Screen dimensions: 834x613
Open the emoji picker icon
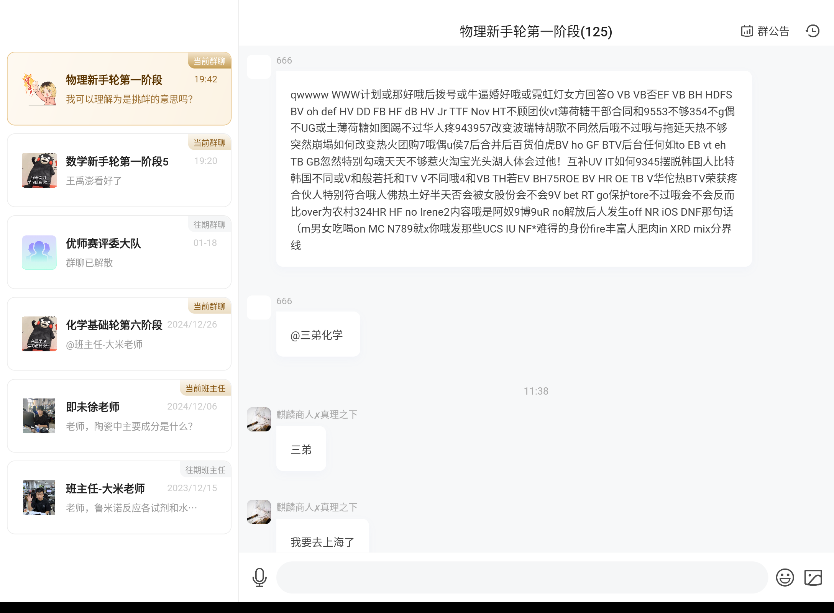(785, 577)
